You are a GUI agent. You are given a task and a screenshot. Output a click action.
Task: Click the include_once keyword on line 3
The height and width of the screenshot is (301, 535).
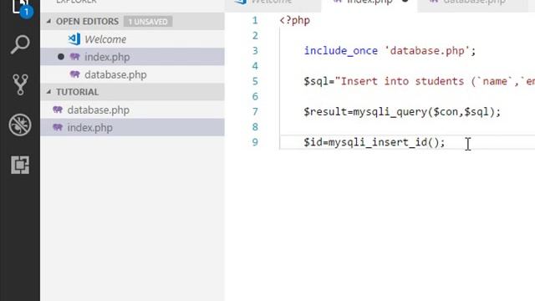coord(341,51)
